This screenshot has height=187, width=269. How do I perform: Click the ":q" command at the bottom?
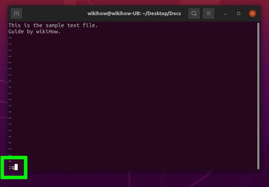11,167
